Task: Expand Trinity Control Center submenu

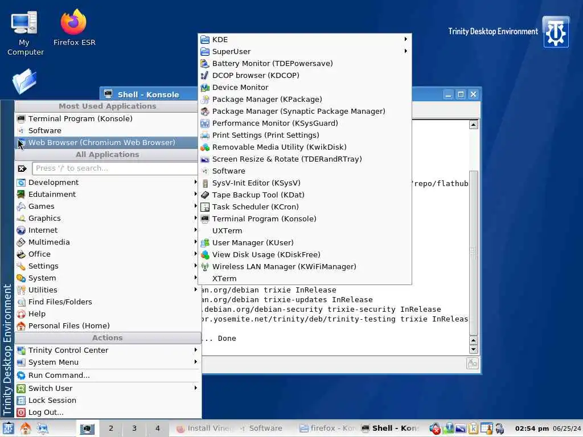Action: pos(108,350)
